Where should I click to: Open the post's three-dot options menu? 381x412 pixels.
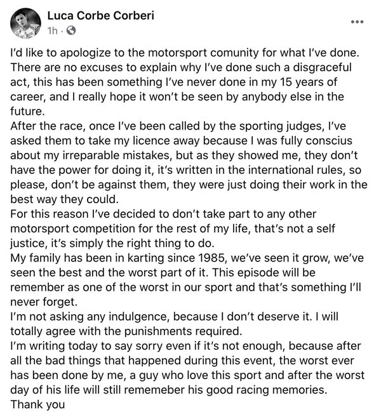click(x=358, y=22)
